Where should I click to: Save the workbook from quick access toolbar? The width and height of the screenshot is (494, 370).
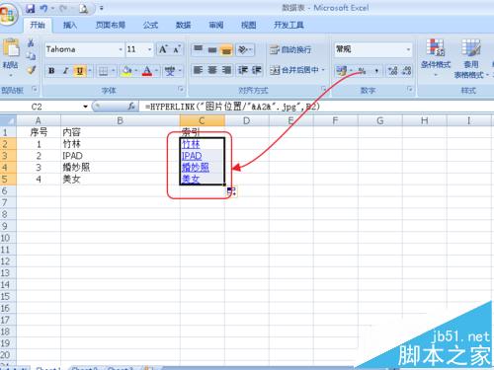point(30,8)
